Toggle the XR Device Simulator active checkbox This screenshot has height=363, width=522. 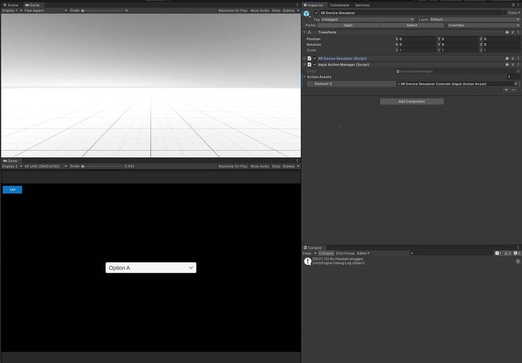317,13
